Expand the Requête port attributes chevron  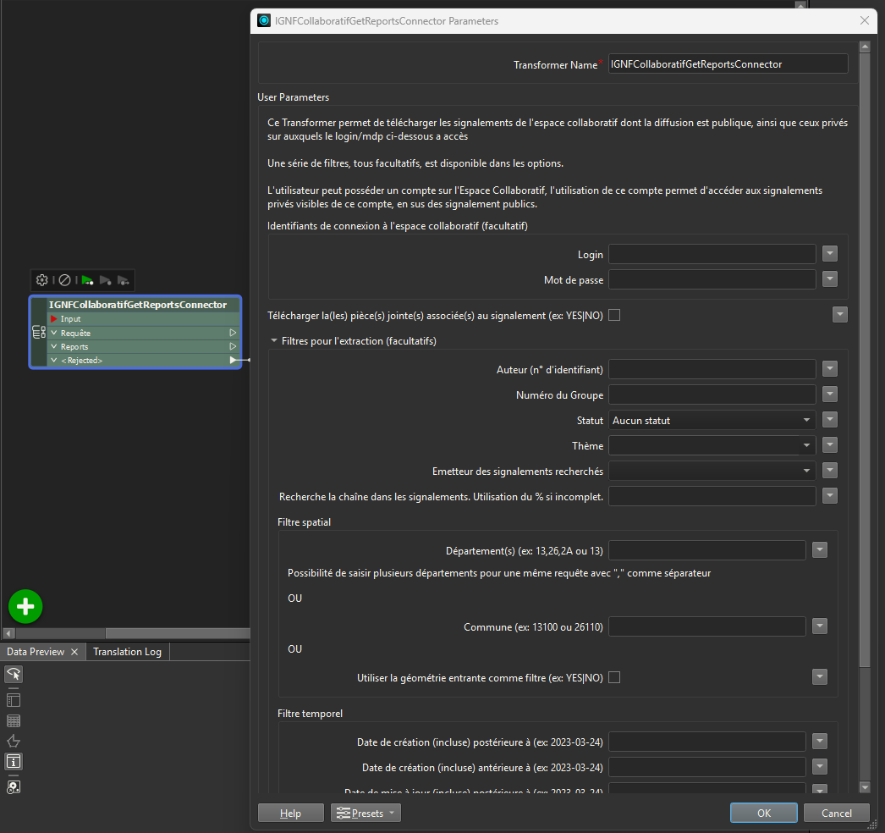click(54, 333)
